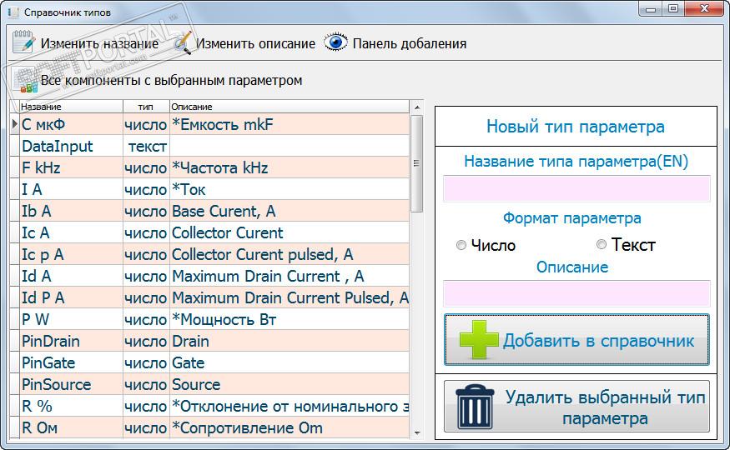Screen dimensions: 730x450
Task: Select the Ic p A name cell
Action: (71, 254)
